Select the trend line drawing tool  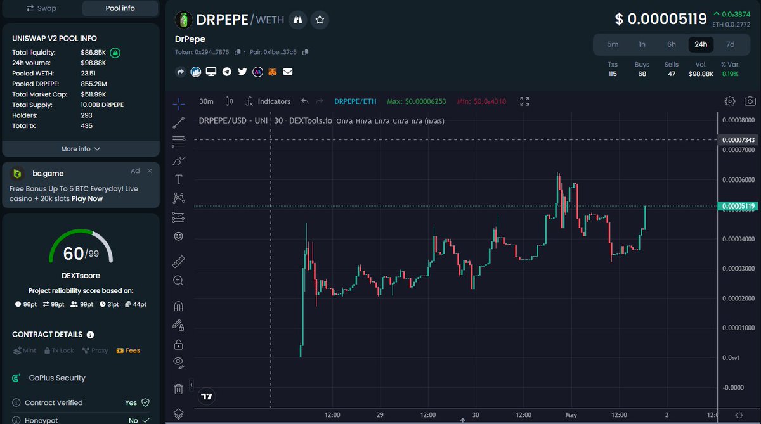point(179,122)
